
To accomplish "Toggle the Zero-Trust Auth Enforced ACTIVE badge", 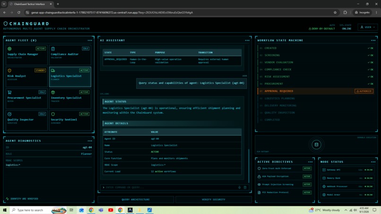I will pos(307,168).
